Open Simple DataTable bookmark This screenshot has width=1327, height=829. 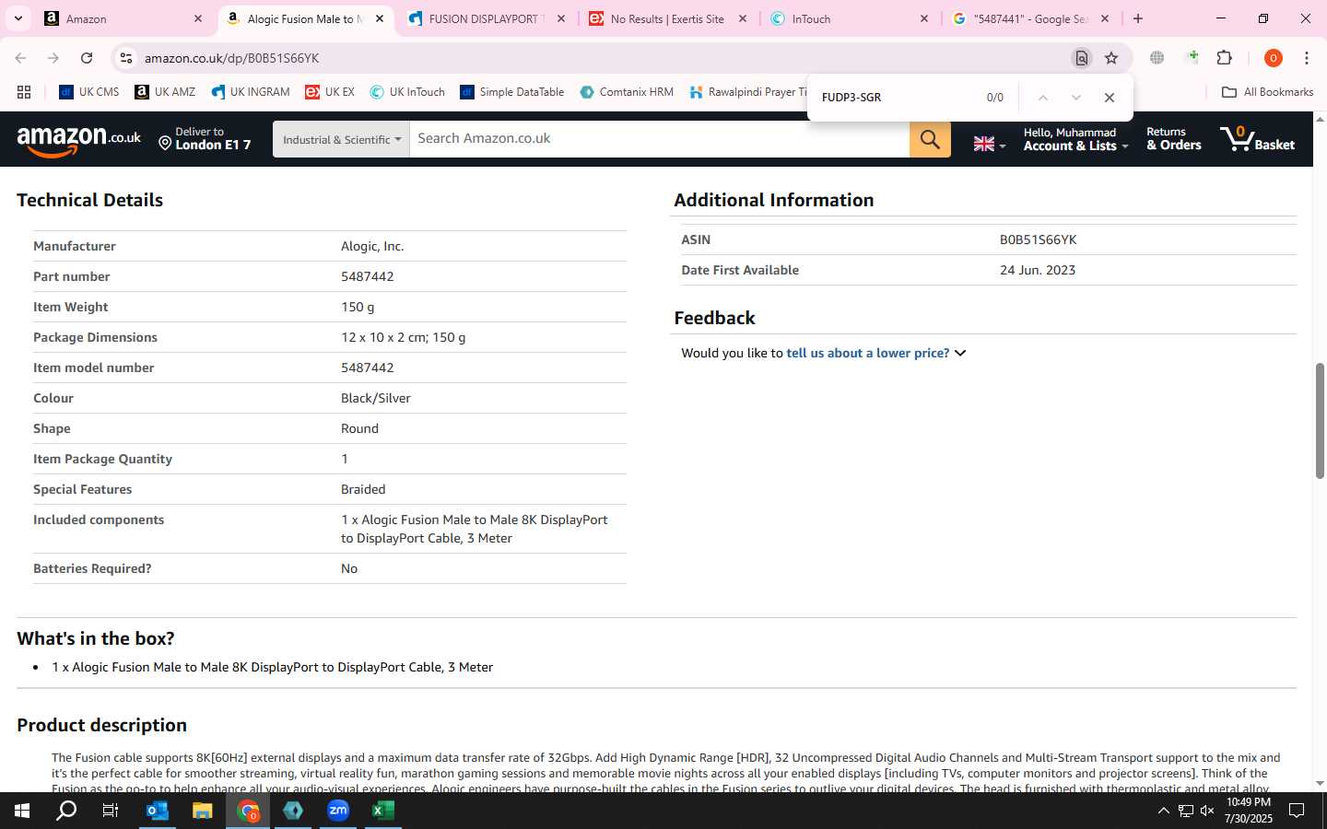[x=511, y=92]
